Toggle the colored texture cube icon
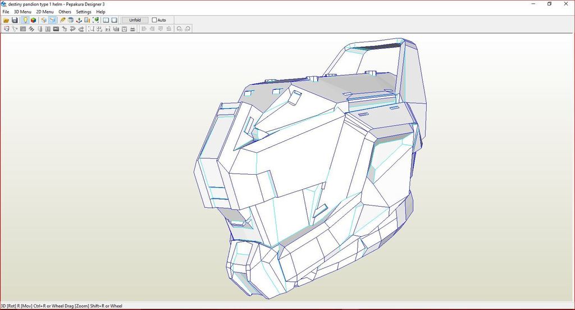Viewport: 575px width, 310px height. (33, 20)
